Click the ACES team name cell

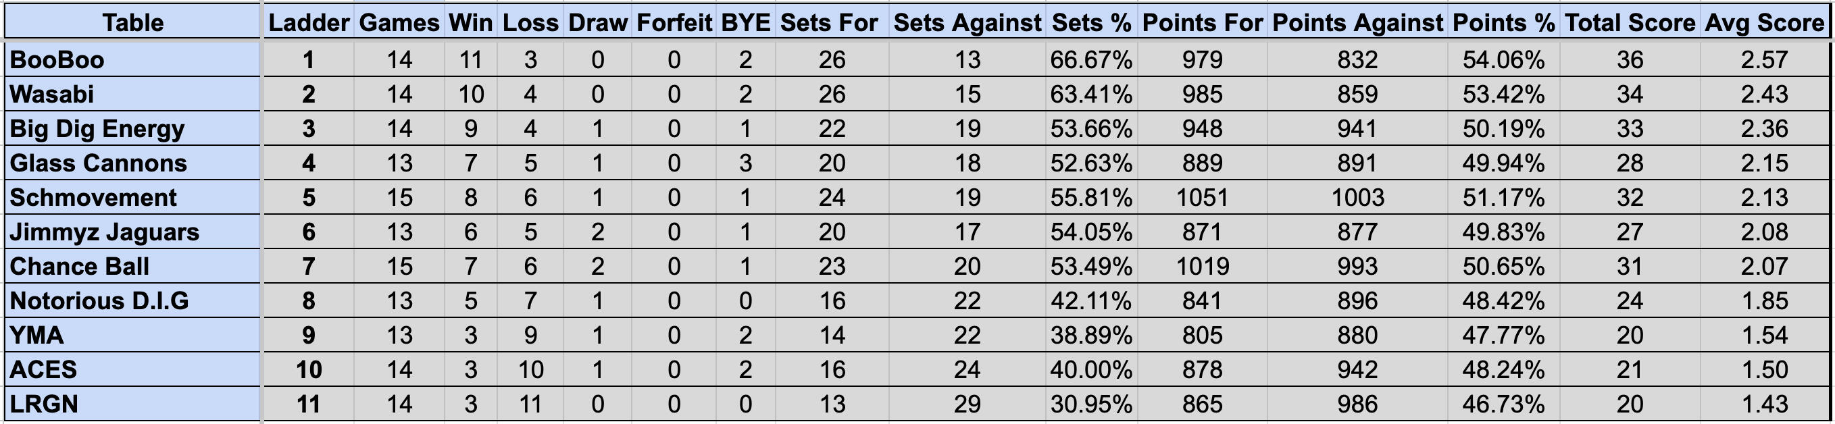click(x=132, y=369)
